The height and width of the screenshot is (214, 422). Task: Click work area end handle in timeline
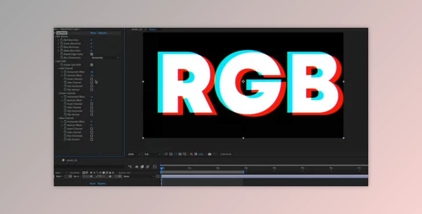point(243,172)
